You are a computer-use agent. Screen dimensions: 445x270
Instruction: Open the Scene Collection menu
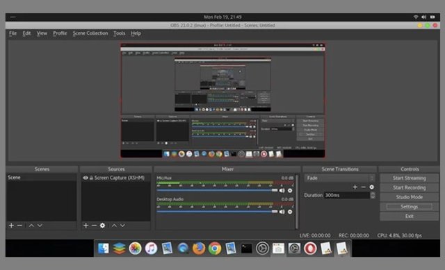pos(90,33)
